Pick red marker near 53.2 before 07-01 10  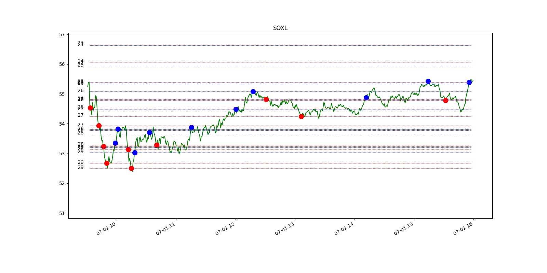104,146
